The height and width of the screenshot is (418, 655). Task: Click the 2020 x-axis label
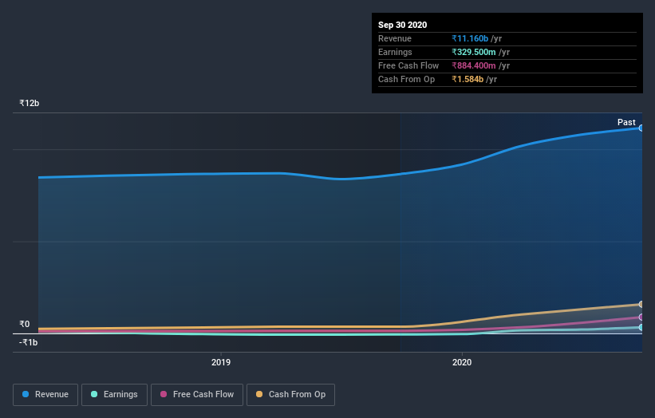[x=462, y=362]
